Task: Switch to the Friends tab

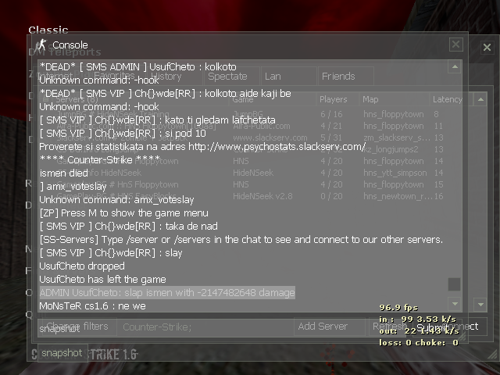Action: 346,77
